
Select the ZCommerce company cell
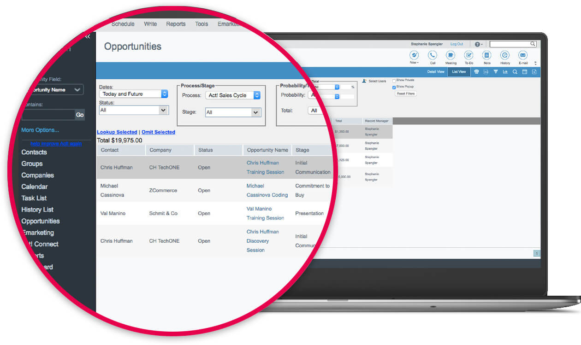[163, 190]
